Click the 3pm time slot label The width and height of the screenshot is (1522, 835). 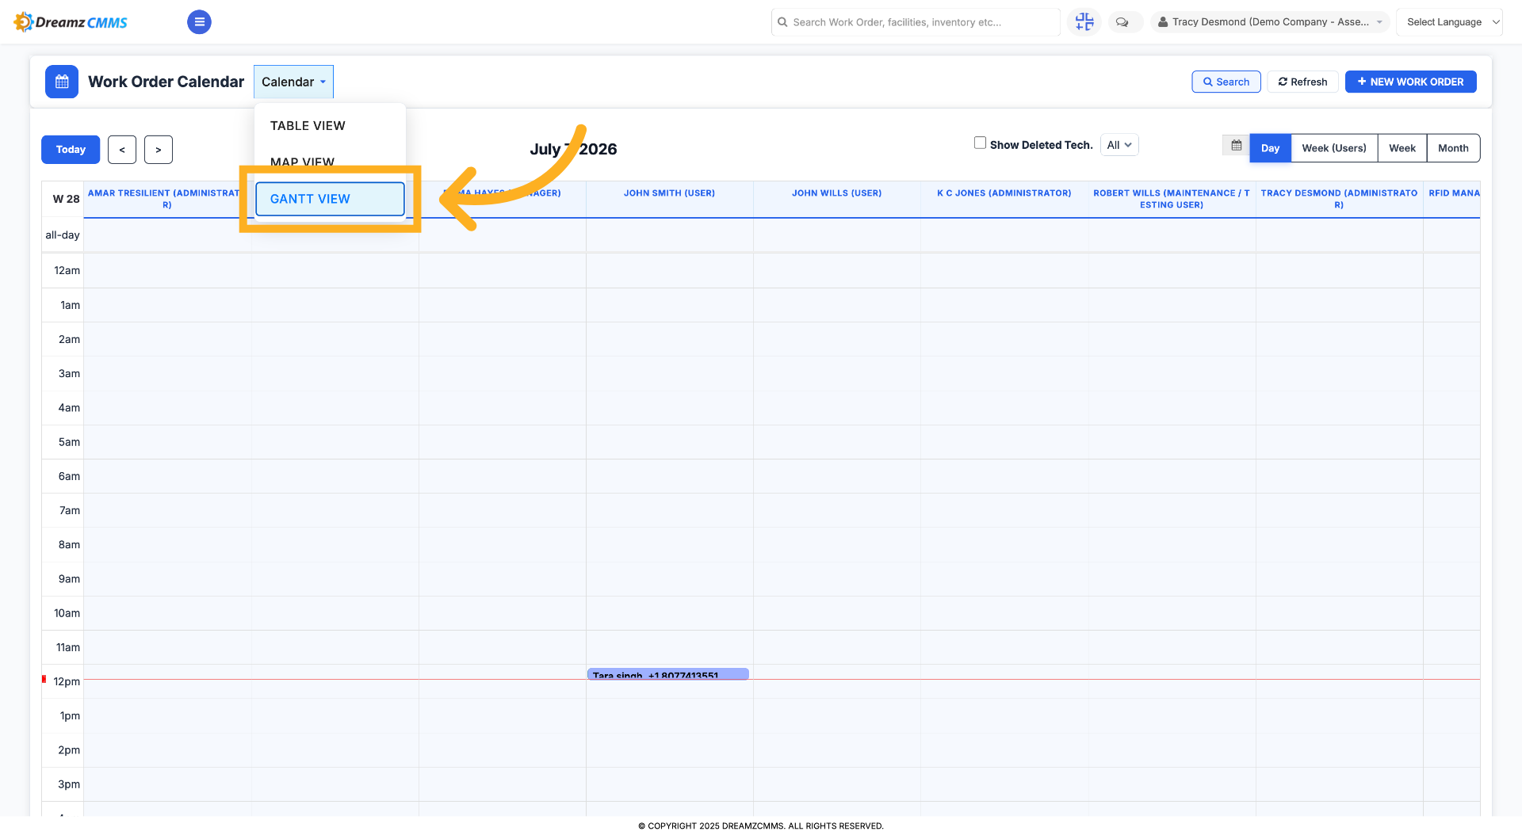69,784
